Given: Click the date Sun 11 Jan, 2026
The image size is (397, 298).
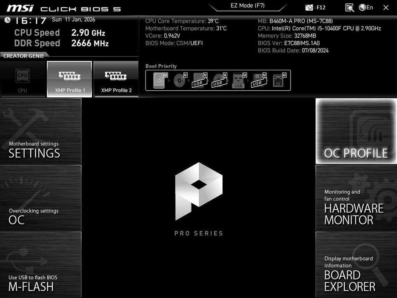Looking at the screenshot, I should pos(74,20).
